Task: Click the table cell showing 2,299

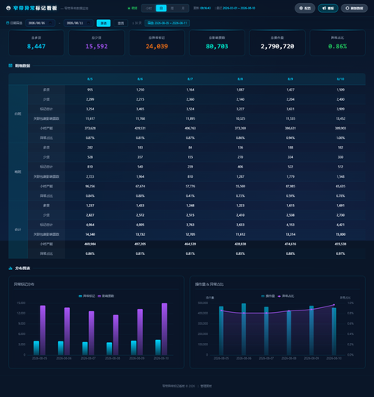Action: pos(90,99)
